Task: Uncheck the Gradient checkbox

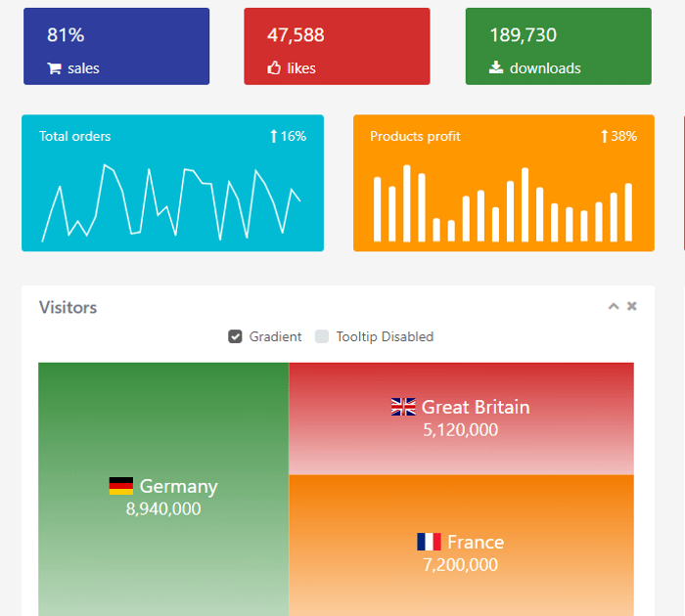Action: 235,336
